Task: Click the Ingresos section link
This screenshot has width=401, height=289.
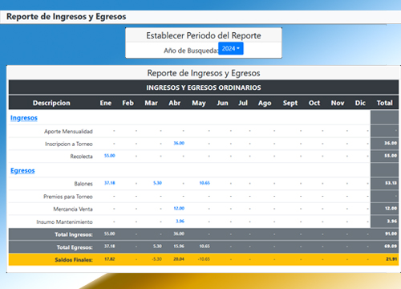Action: [x=24, y=118]
